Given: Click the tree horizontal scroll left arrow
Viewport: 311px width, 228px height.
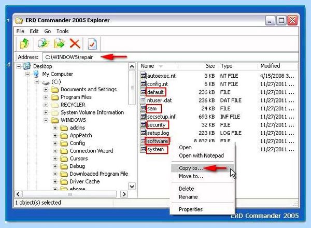Looking at the screenshot, I should click(18, 194).
